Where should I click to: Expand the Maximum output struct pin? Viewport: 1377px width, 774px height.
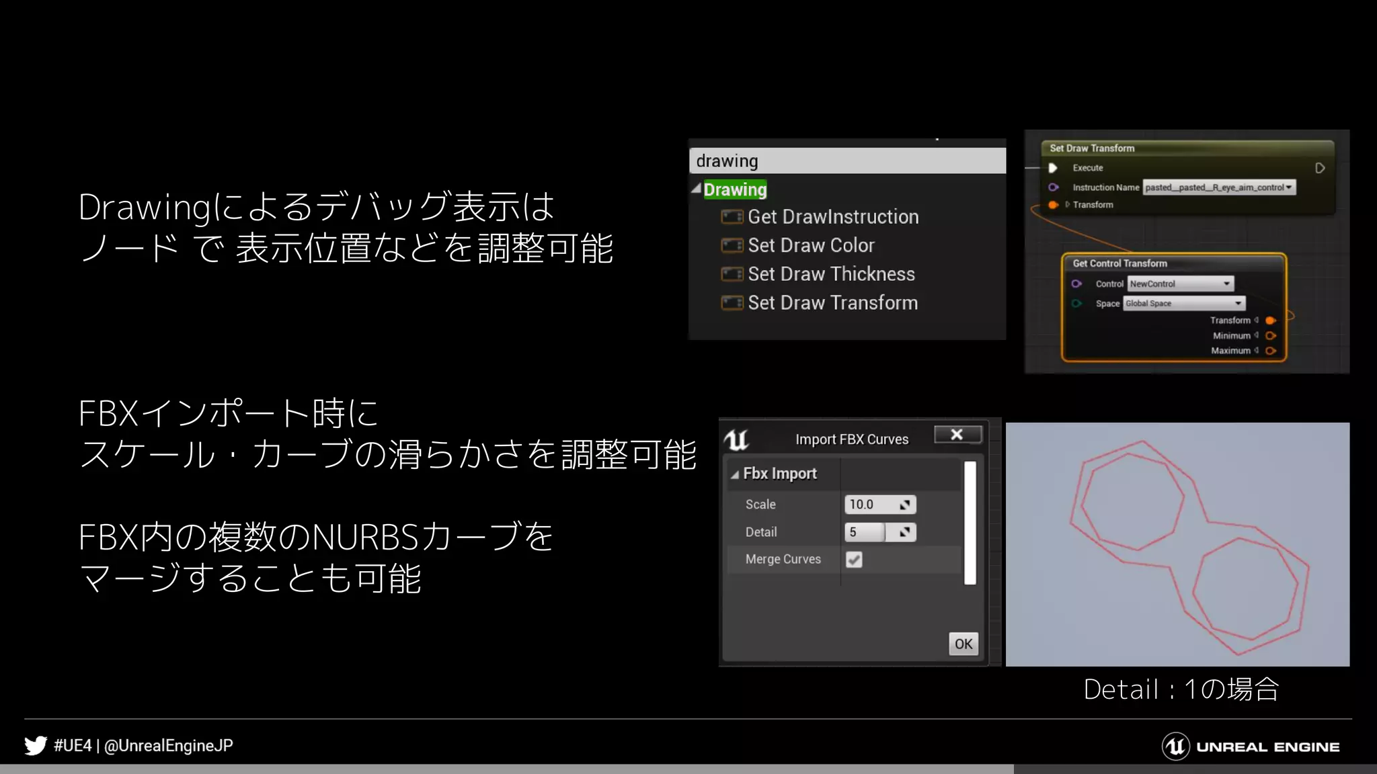click(1256, 351)
